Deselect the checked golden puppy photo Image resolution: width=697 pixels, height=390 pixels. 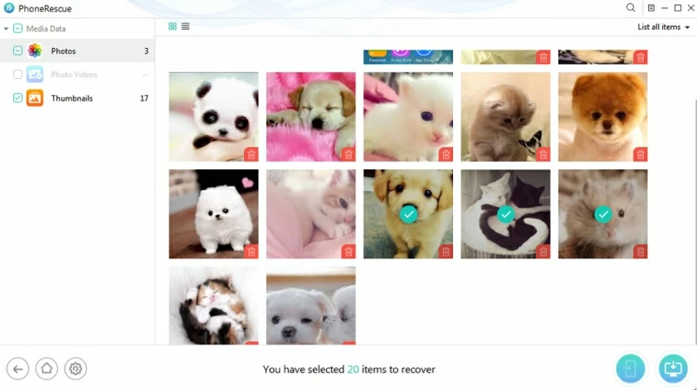408,214
